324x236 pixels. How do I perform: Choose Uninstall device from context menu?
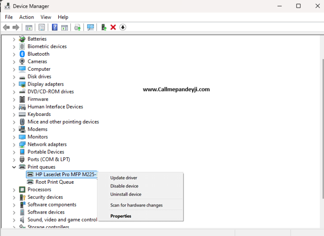click(141, 194)
